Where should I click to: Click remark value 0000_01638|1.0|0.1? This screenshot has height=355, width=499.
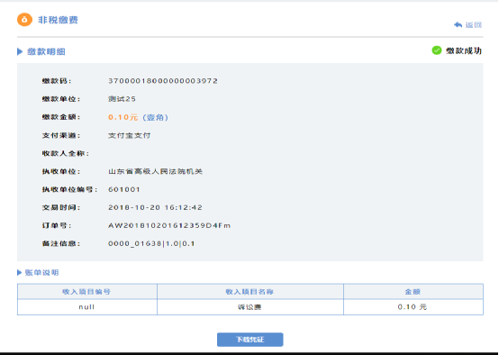[151, 243]
